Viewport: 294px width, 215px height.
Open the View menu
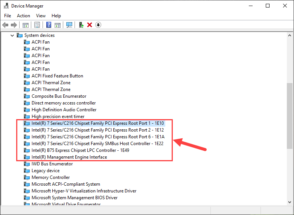(x=41, y=16)
